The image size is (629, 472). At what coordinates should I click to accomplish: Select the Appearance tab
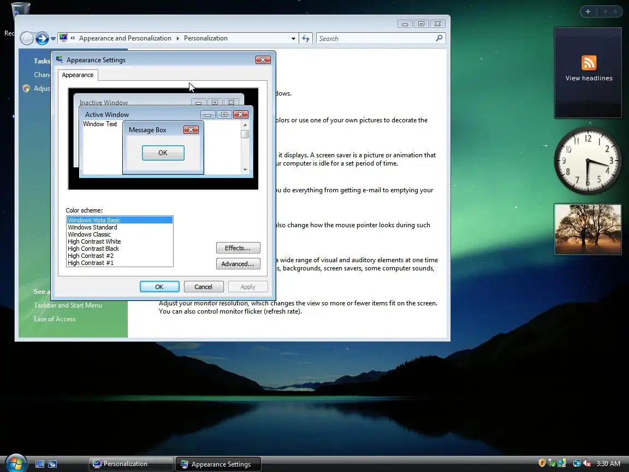click(x=78, y=75)
